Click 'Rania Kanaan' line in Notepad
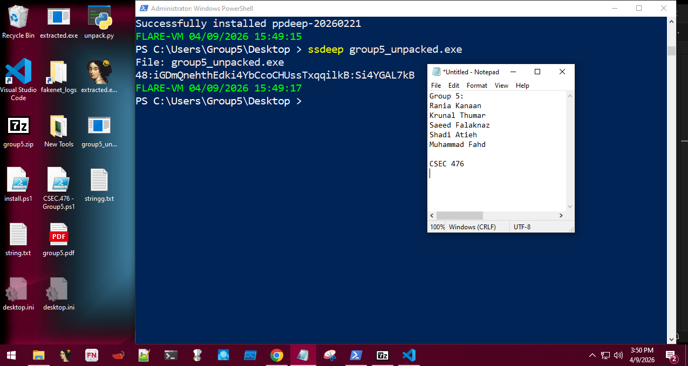This screenshot has height=366, width=688. pos(455,105)
